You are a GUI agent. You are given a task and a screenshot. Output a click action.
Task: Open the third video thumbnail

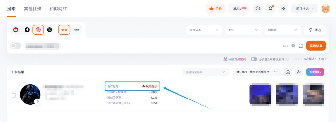313,95
